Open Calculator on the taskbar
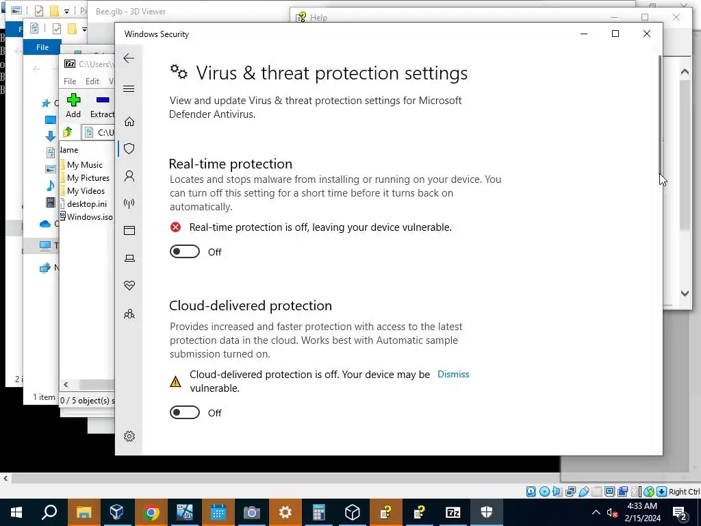This screenshot has width=701, height=526. click(x=318, y=512)
